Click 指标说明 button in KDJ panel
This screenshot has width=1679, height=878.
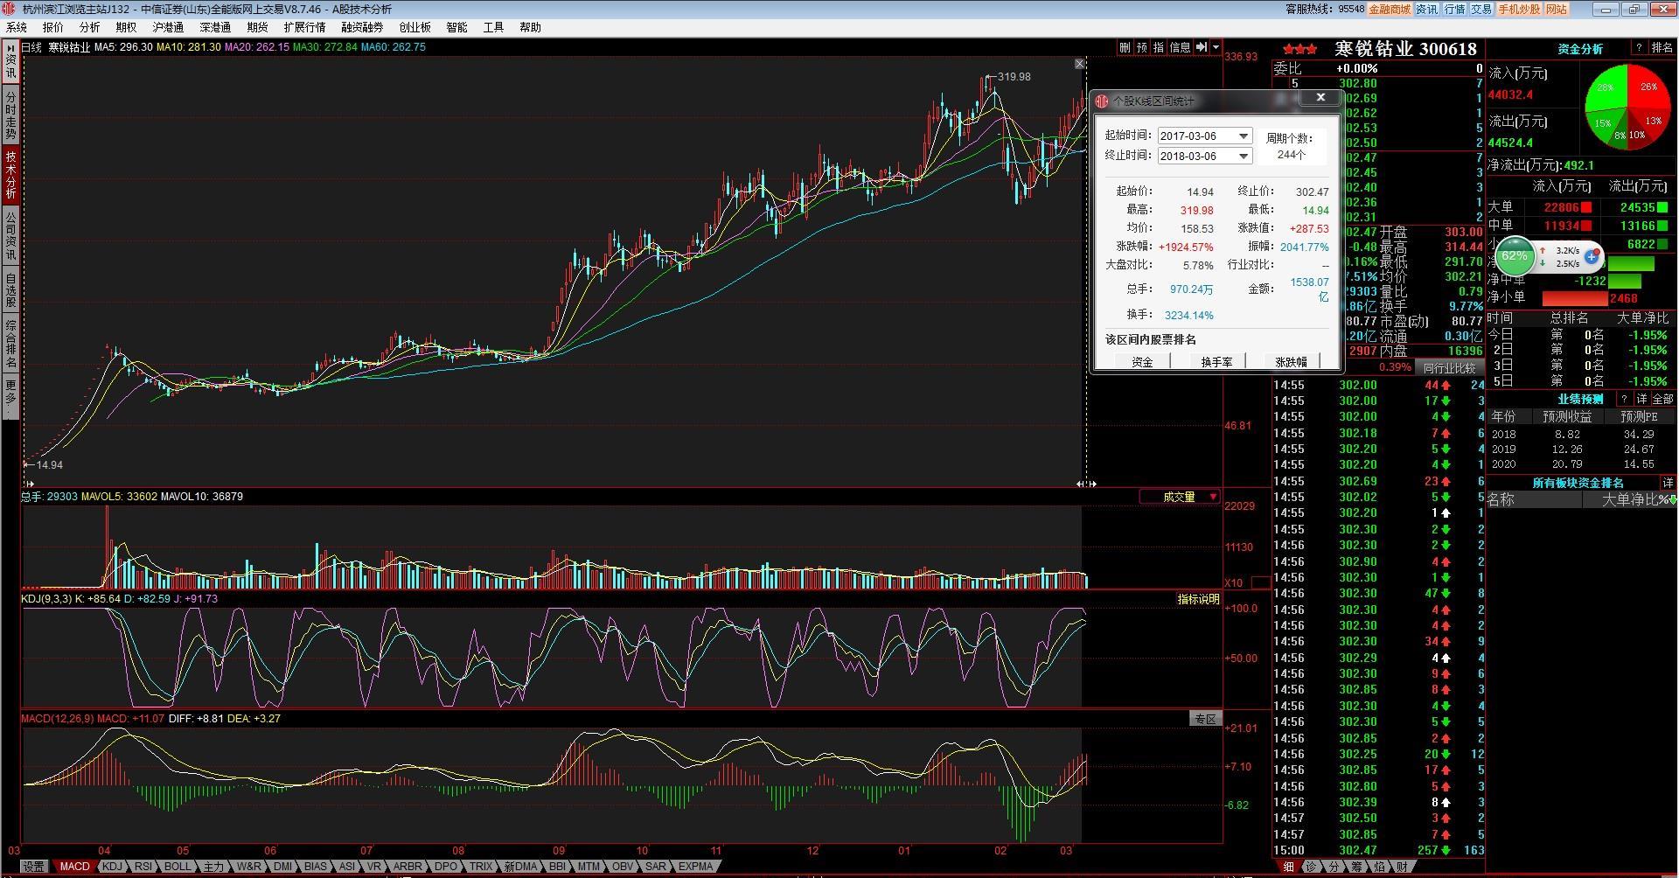1197,599
